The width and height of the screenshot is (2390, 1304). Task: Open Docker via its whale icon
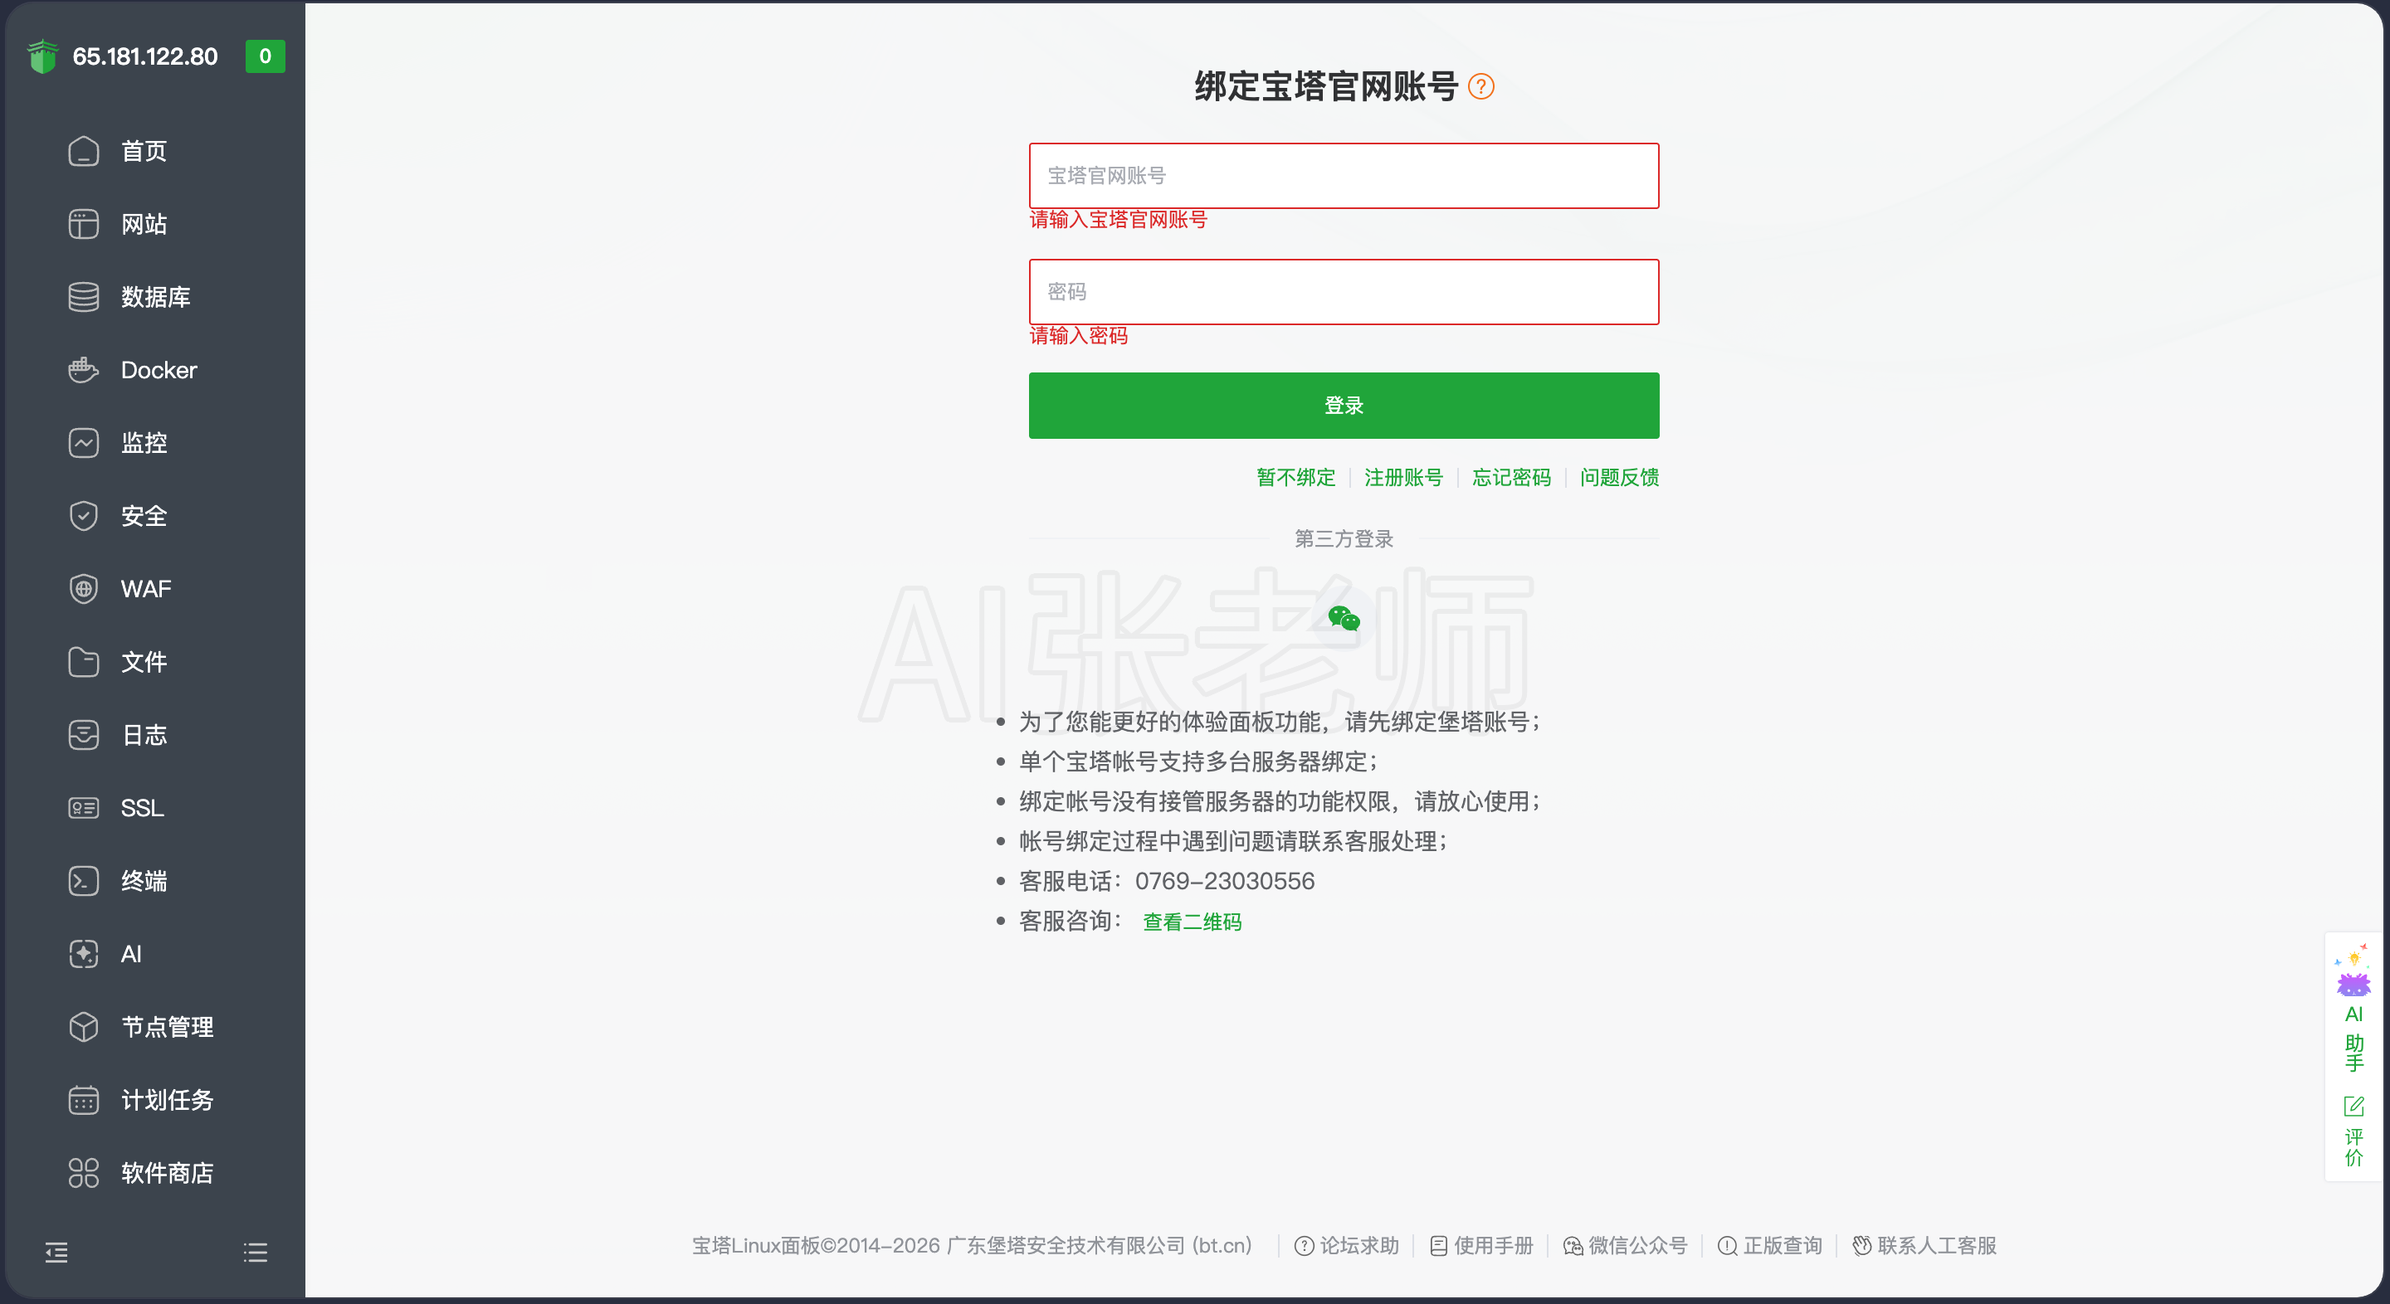pos(84,370)
